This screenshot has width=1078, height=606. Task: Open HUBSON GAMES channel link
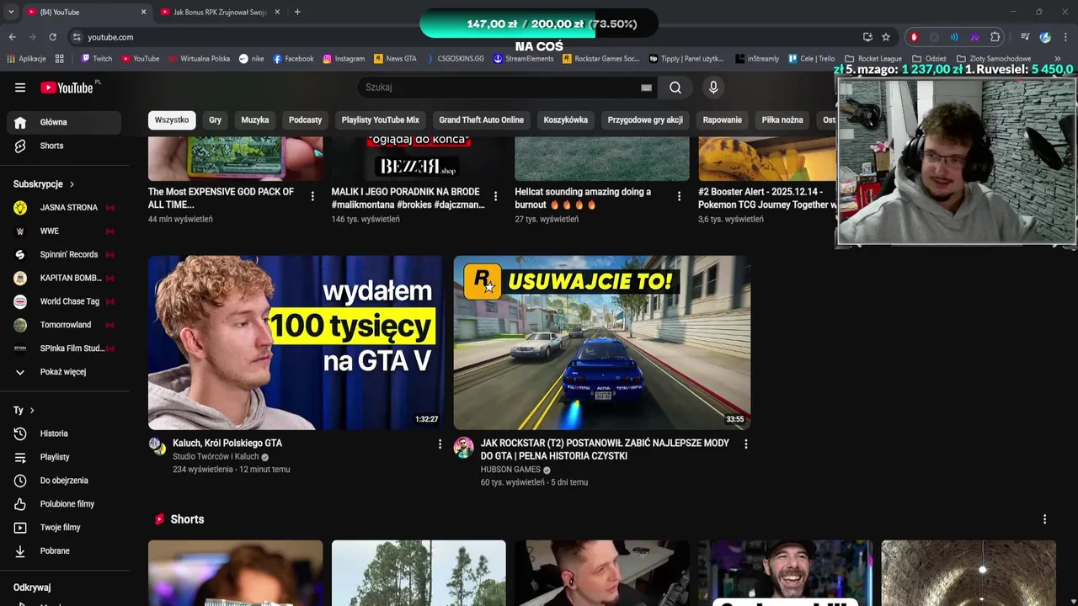pyautogui.click(x=510, y=470)
